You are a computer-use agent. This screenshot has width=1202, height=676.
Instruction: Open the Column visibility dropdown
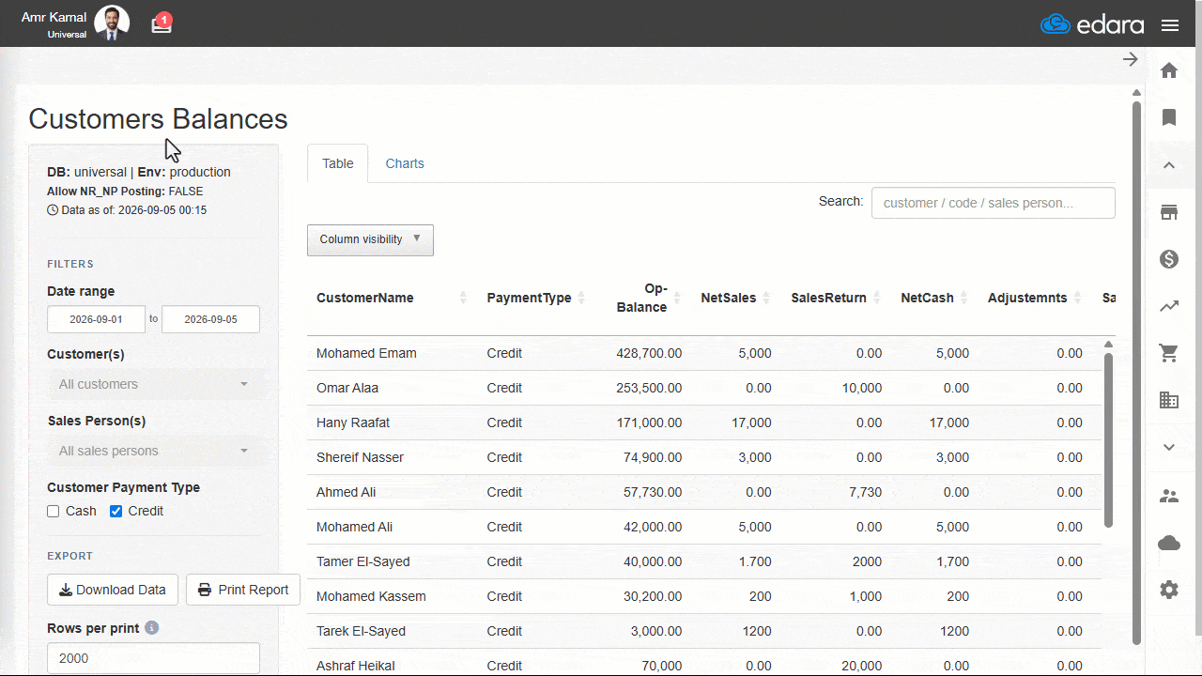[370, 239]
